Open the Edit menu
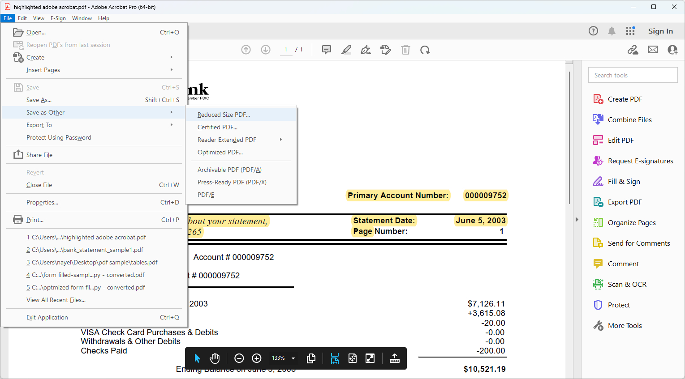 click(22, 18)
